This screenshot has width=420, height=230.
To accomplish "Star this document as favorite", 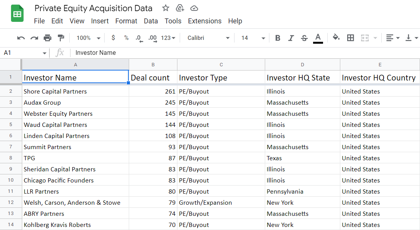I will click(166, 8).
